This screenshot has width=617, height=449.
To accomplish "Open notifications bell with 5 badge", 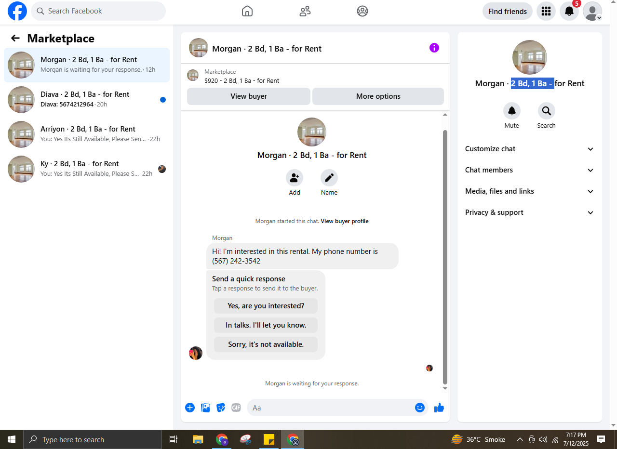I will [x=569, y=11].
